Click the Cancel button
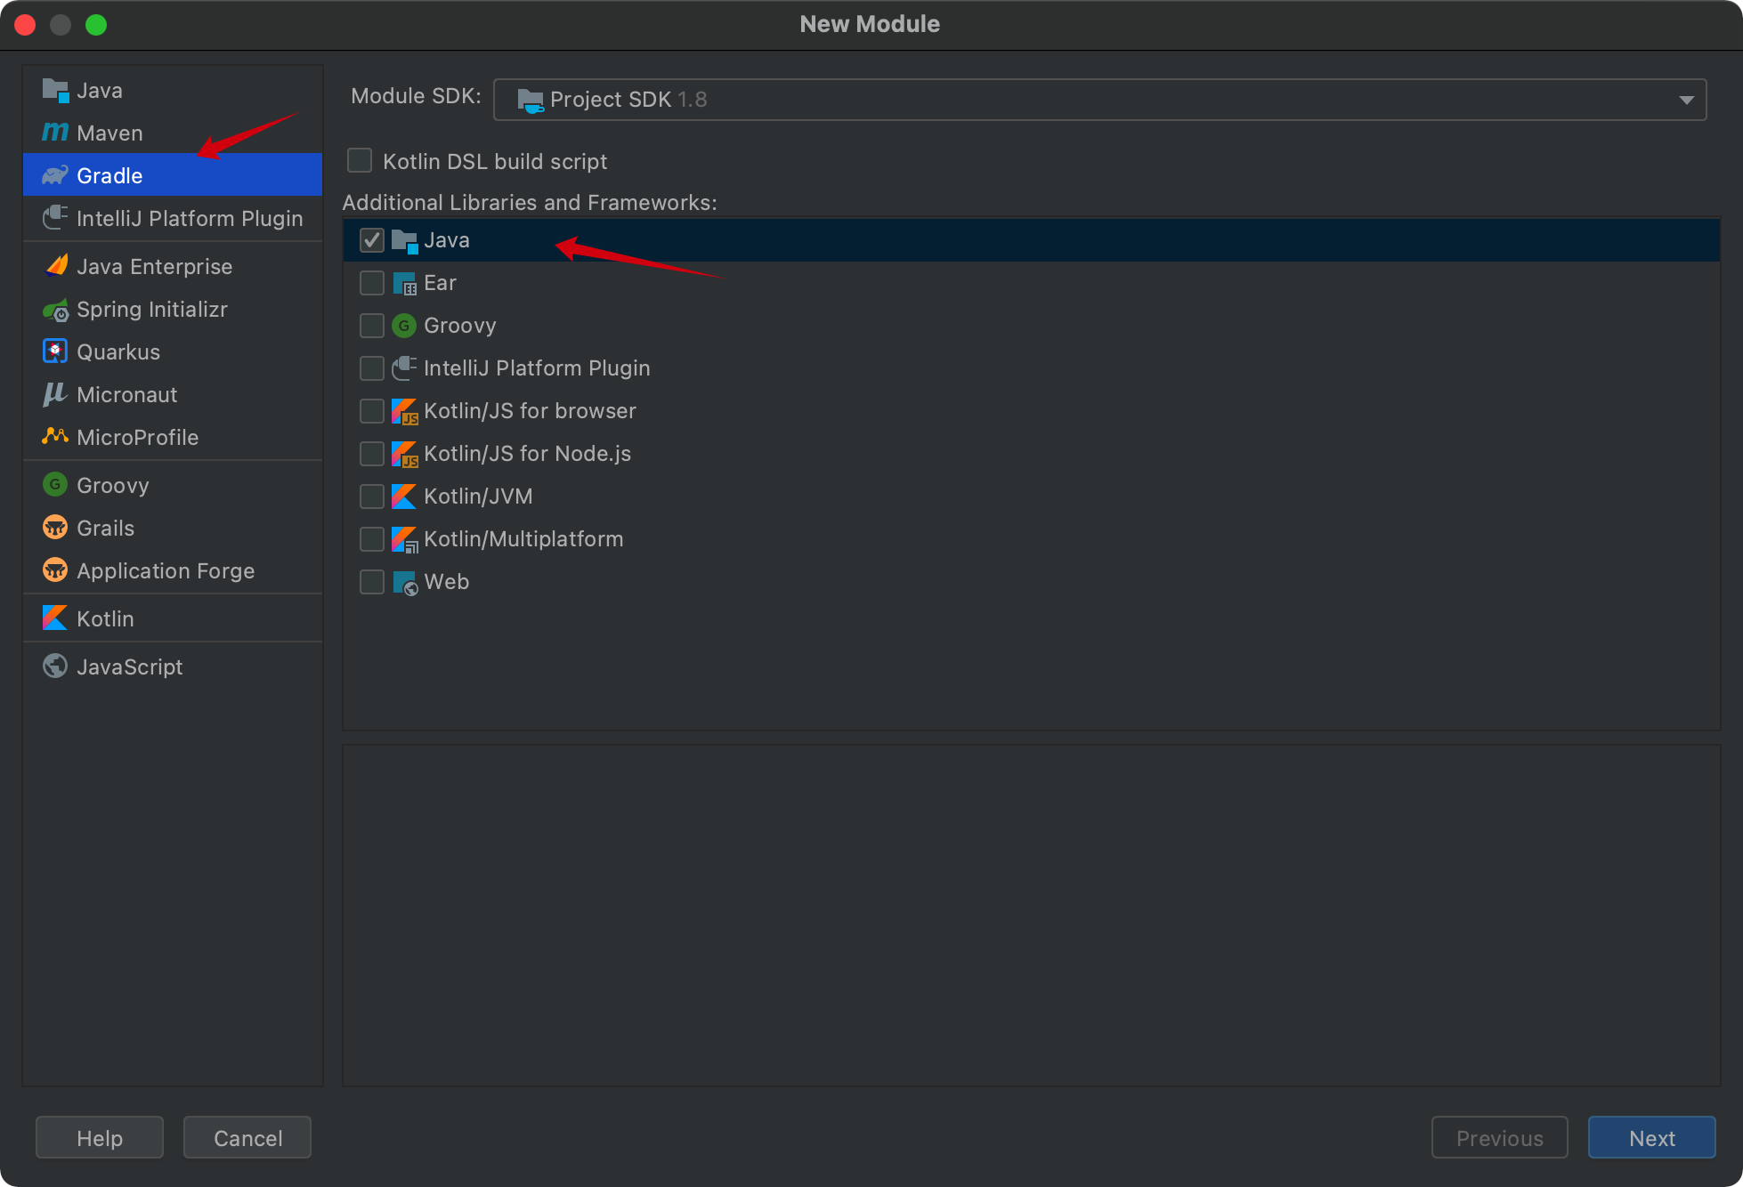 (247, 1137)
